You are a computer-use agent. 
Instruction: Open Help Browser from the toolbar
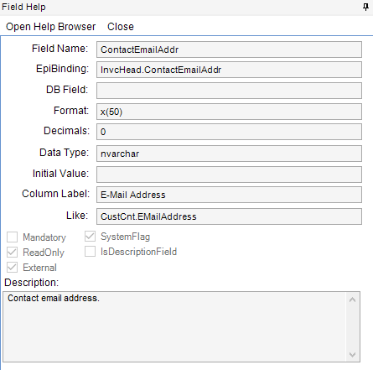[x=51, y=27]
